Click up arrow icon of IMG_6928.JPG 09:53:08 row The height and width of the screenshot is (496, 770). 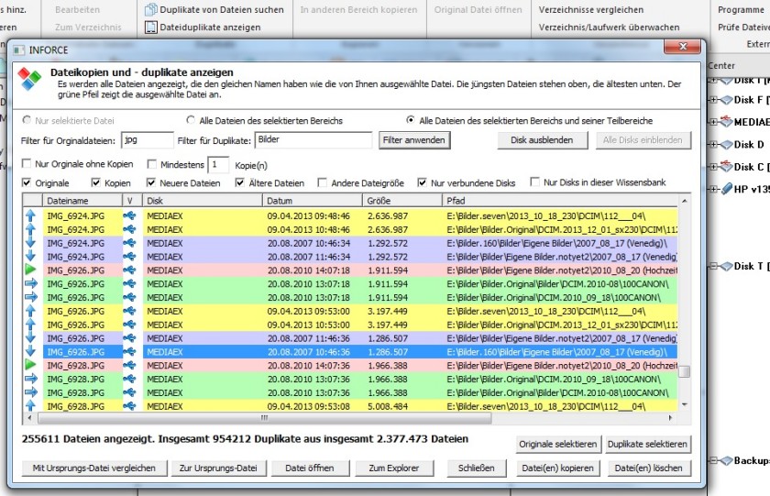click(30, 406)
